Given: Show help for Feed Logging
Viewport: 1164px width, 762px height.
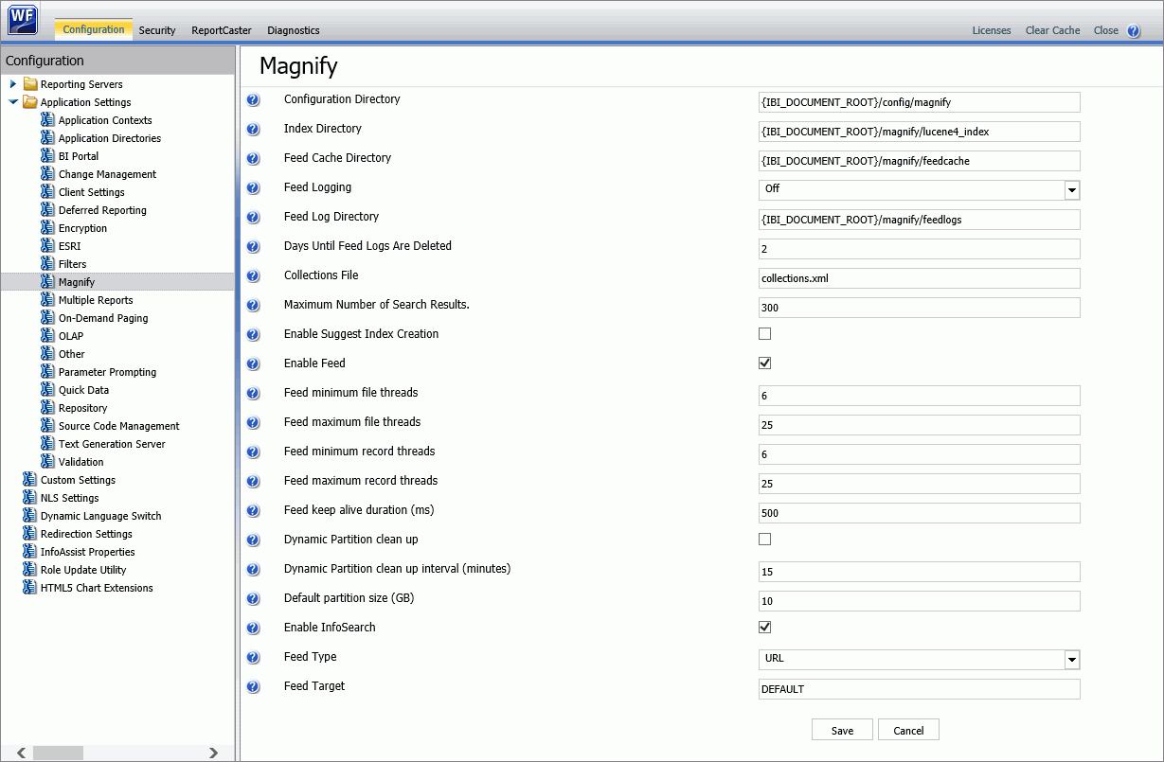Looking at the screenshot, I should [253, 188].
